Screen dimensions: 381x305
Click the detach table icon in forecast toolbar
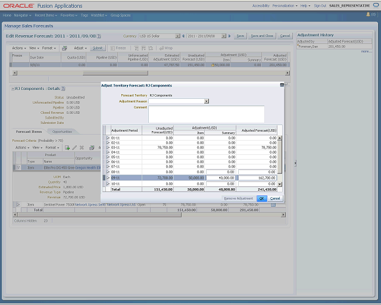151,48
